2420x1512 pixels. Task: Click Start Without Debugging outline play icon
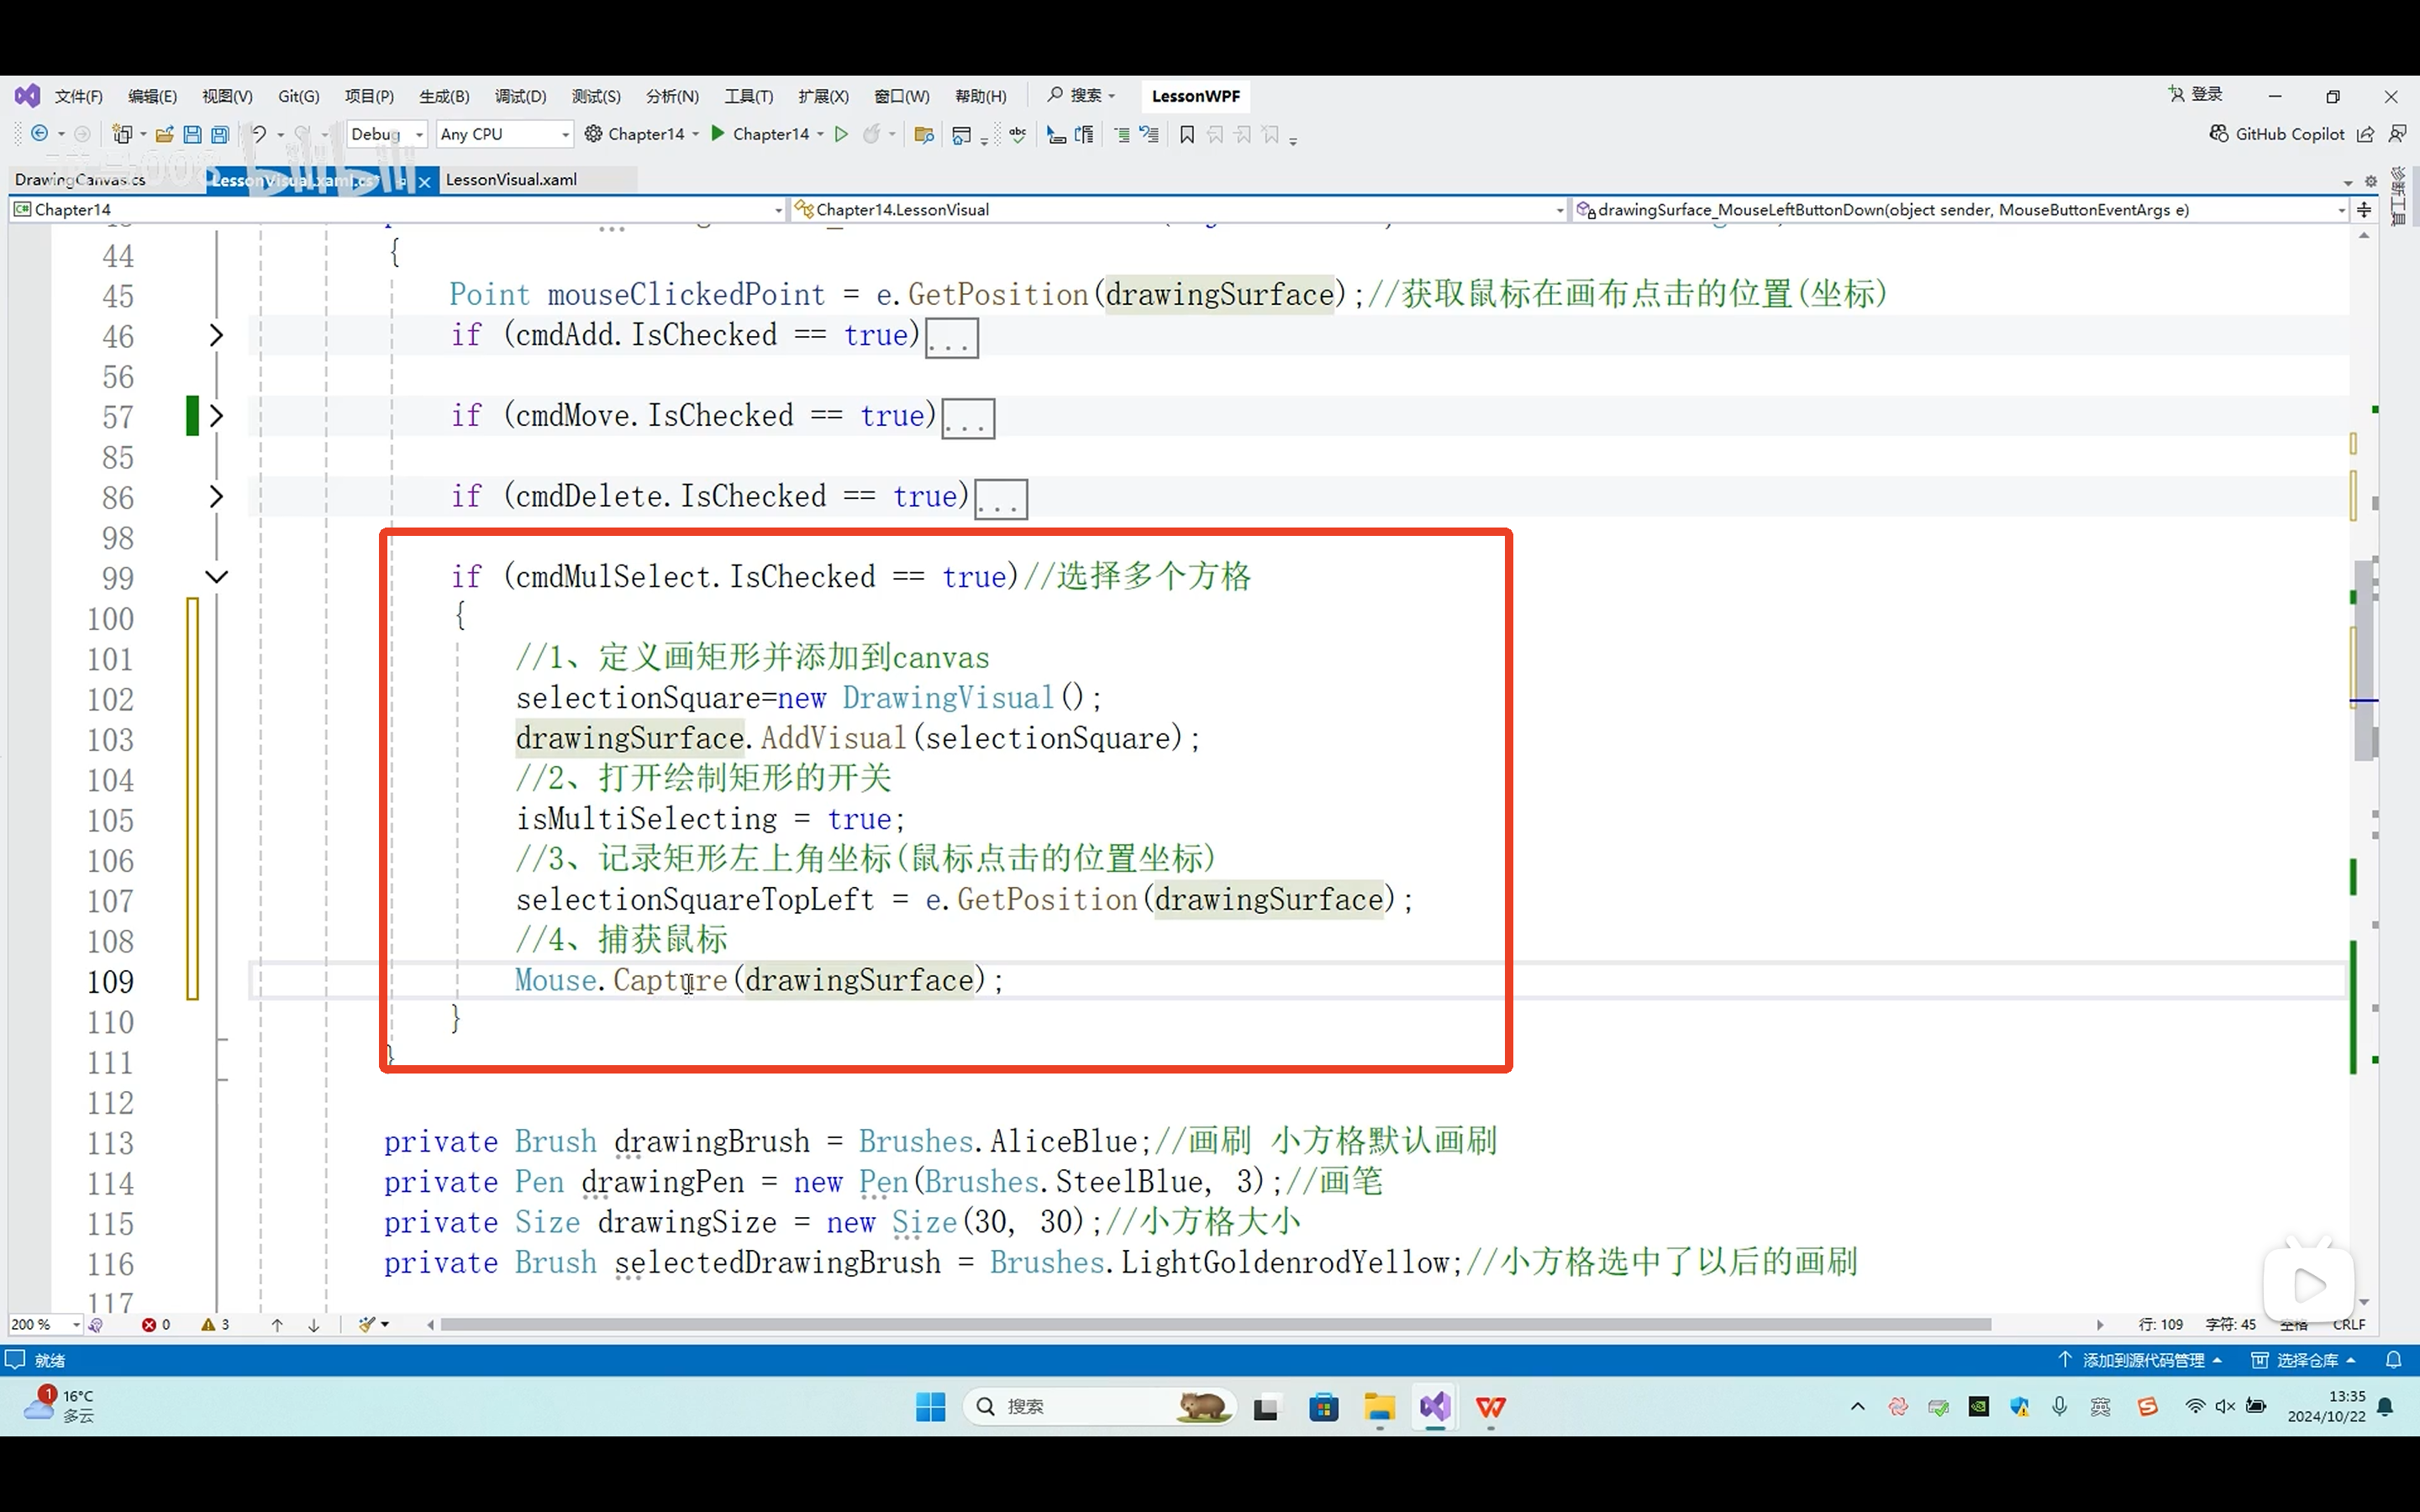(841, 134)
